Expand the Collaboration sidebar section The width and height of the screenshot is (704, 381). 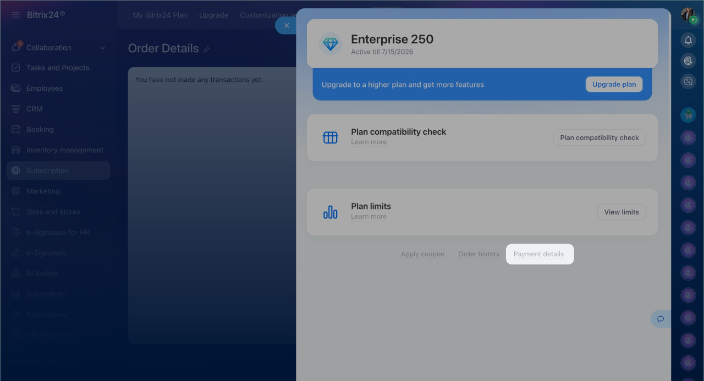click(x=102, y=48)
